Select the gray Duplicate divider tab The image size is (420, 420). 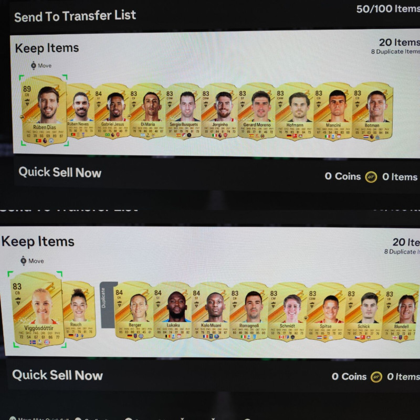pyautogui.click(x=109, y=305)
